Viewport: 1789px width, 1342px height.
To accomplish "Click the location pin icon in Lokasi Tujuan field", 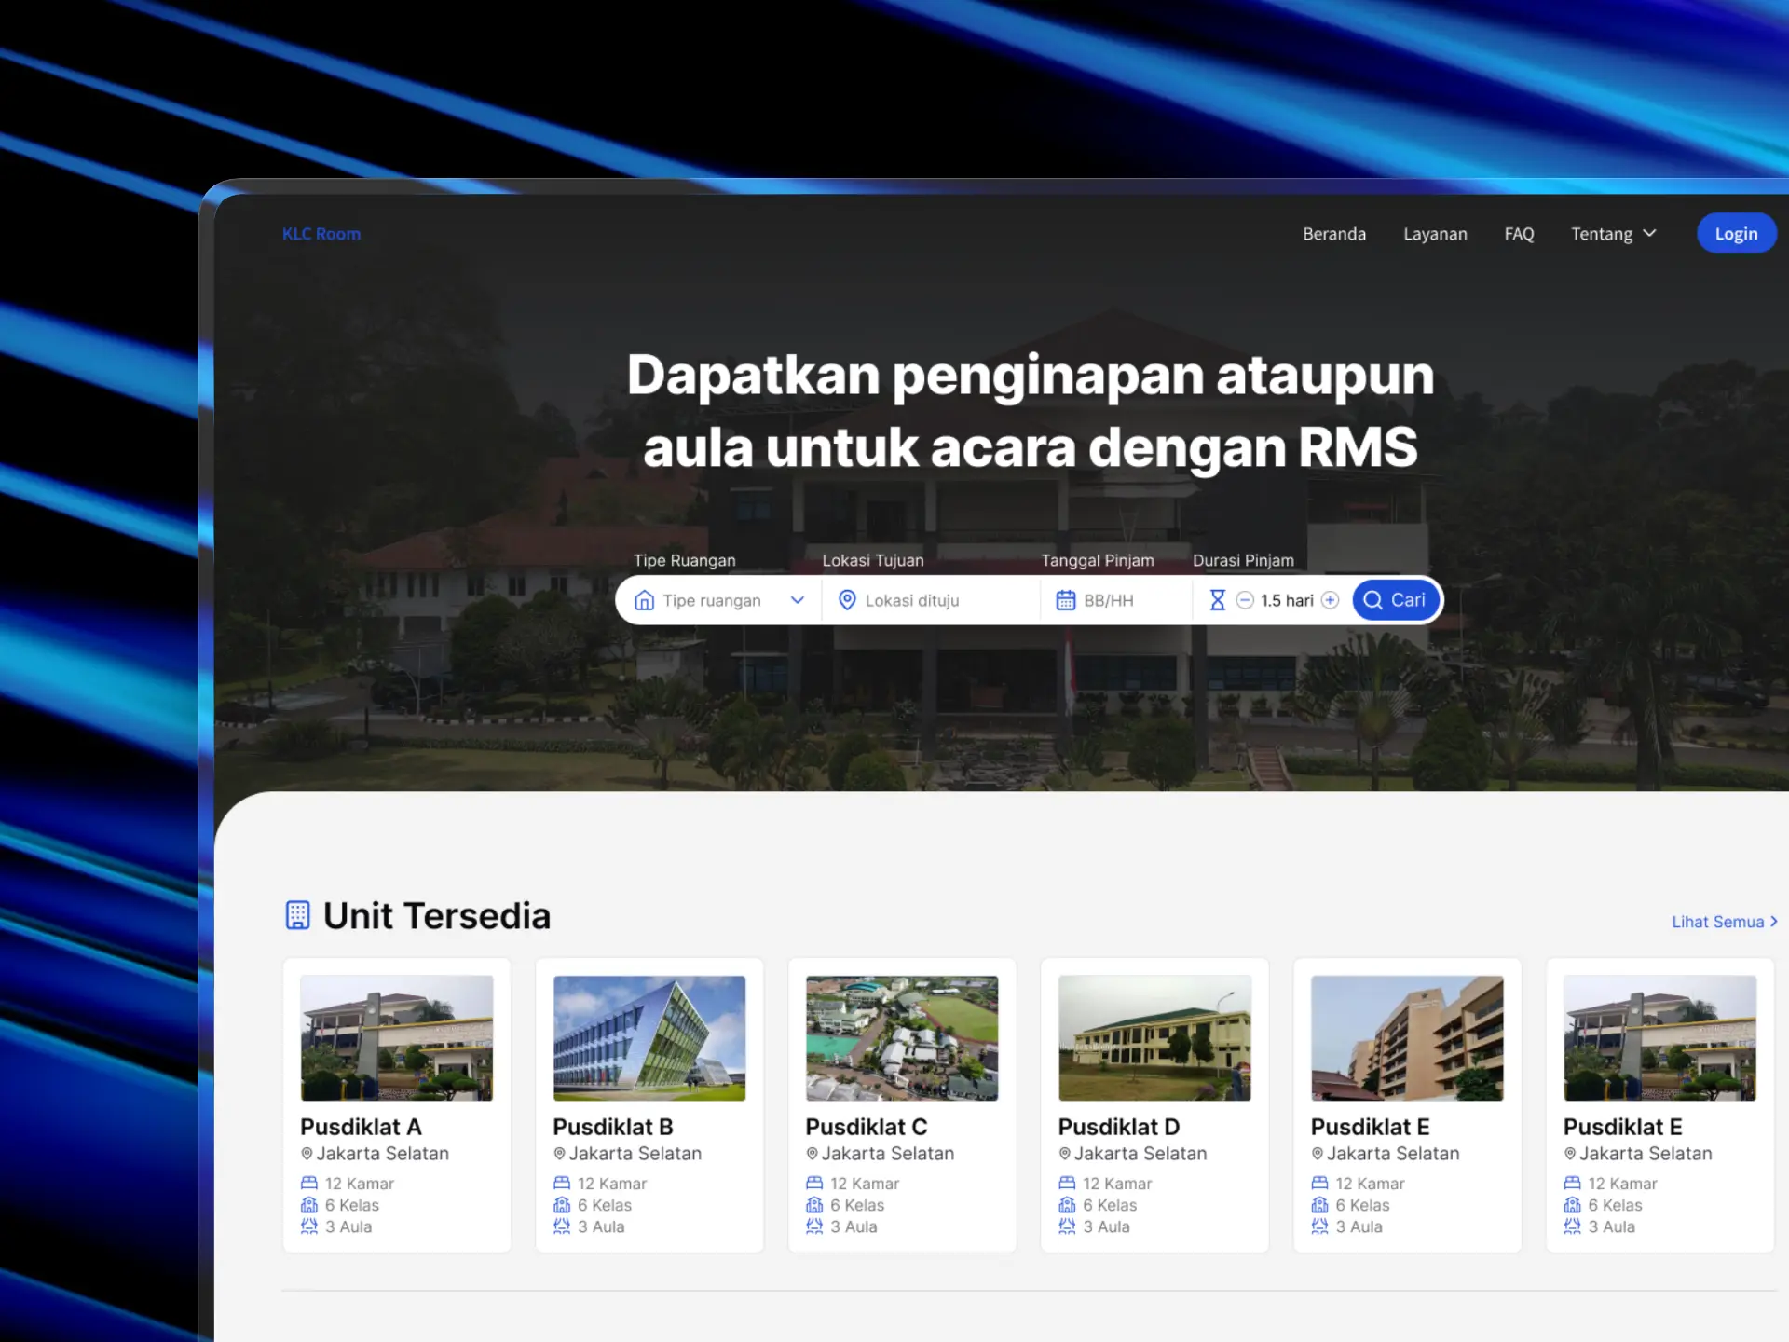I will pyautogui.click(x=847, y=600).
